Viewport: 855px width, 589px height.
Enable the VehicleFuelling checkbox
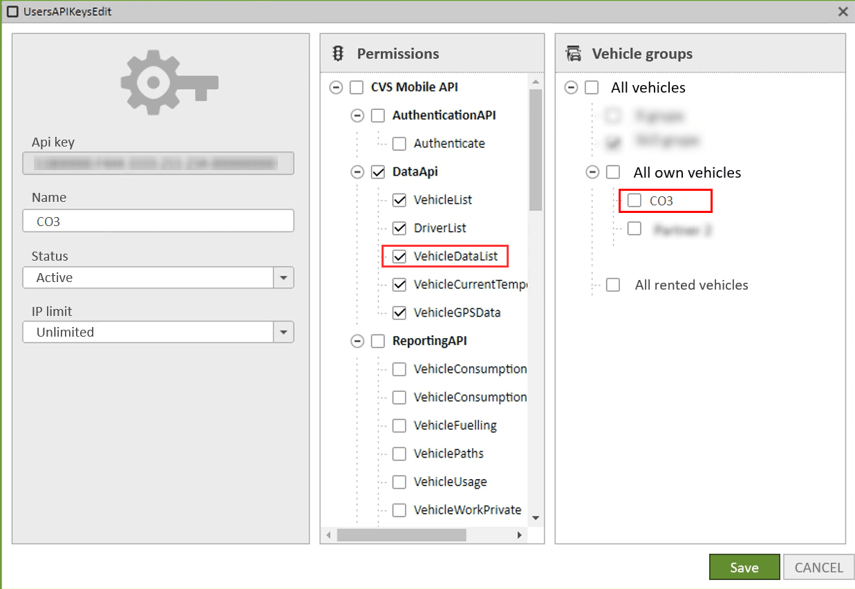click(x=399, y=425)
